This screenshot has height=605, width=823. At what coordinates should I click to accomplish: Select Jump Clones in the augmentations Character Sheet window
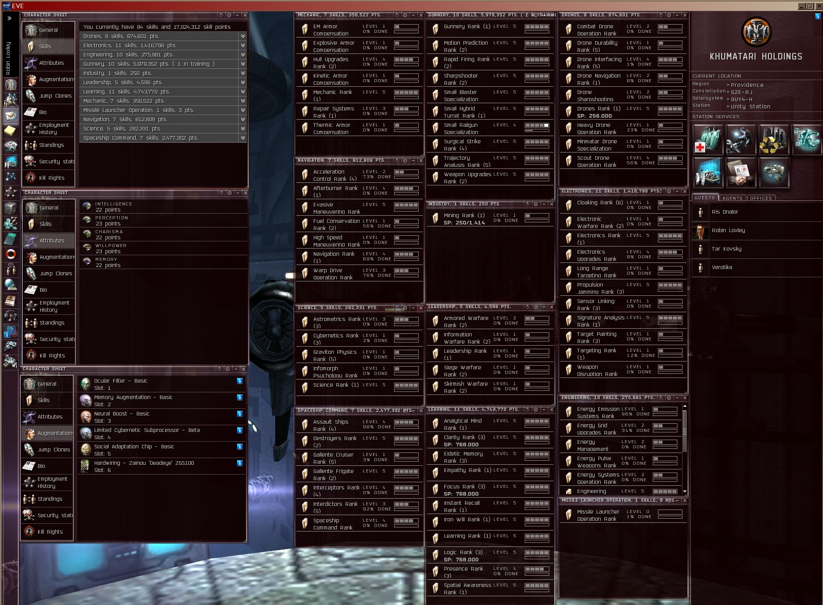pyautogui.click(x=47, y=449)
